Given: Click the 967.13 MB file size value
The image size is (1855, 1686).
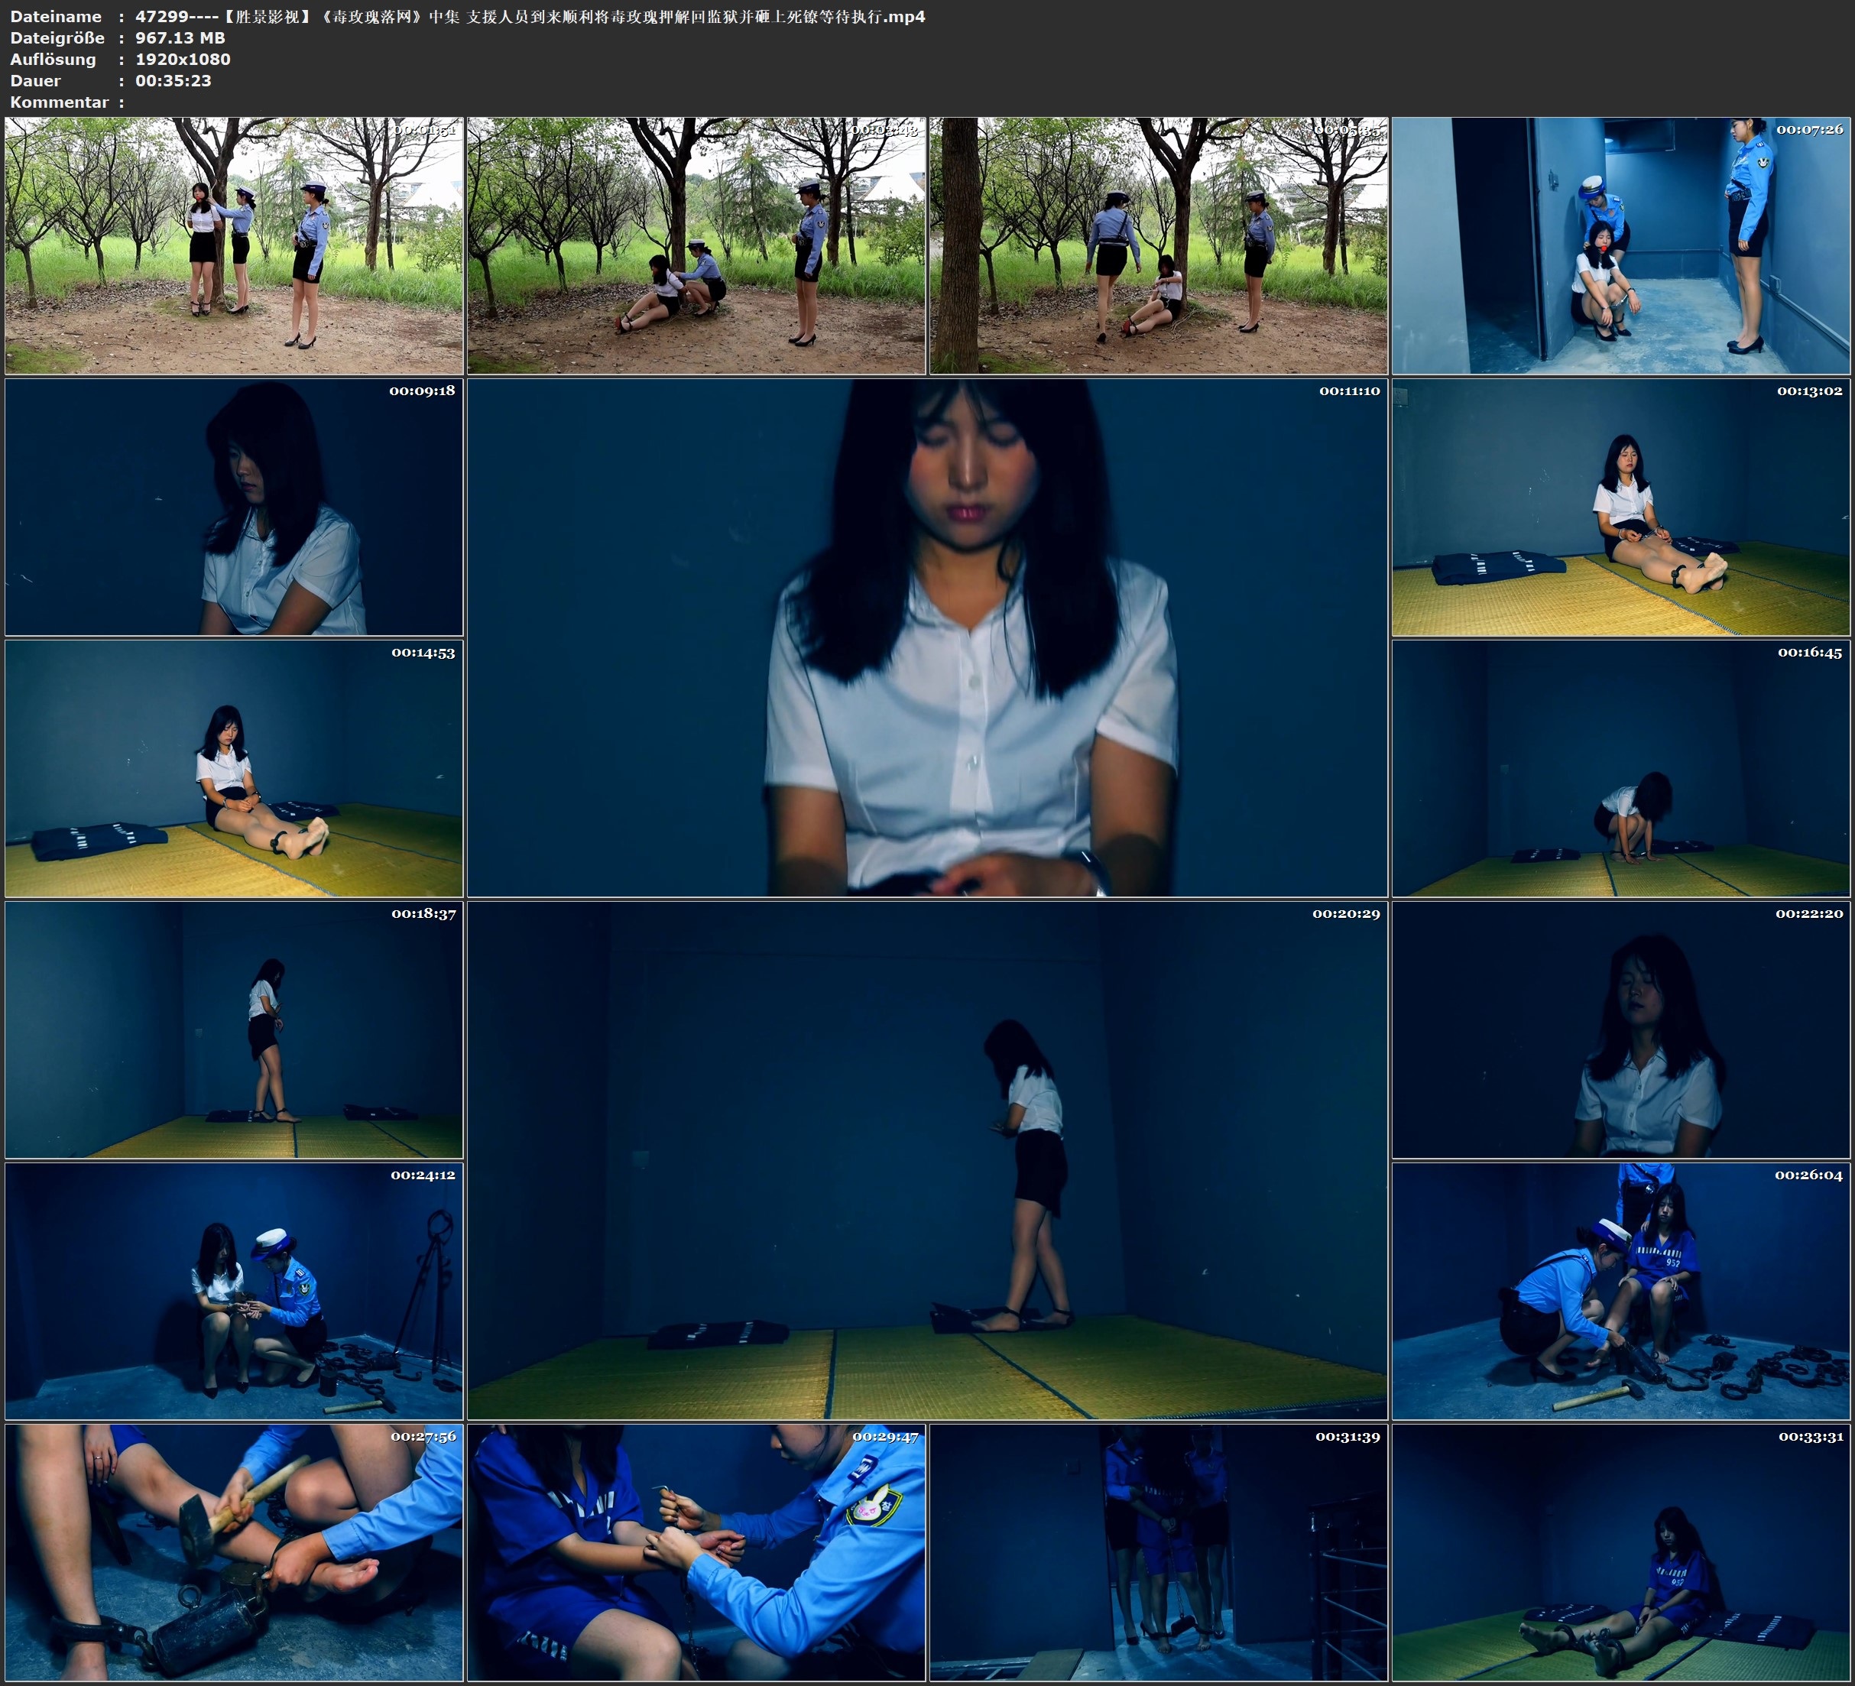Looking at the screenshot, I should pos(180,37).
